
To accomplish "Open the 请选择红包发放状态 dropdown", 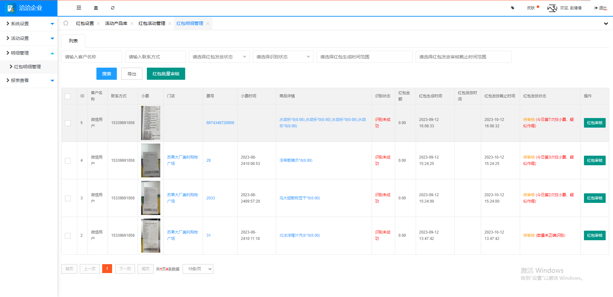I will point(219,57).
